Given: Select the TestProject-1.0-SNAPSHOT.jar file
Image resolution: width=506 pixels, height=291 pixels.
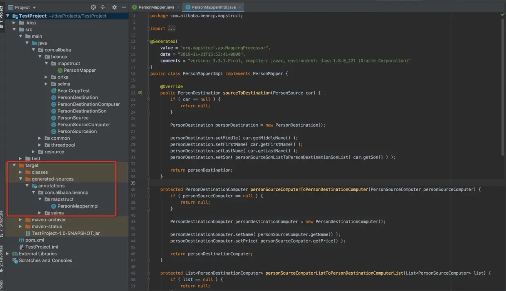Looking at the screenshot, I should click(x=65, y=233).
